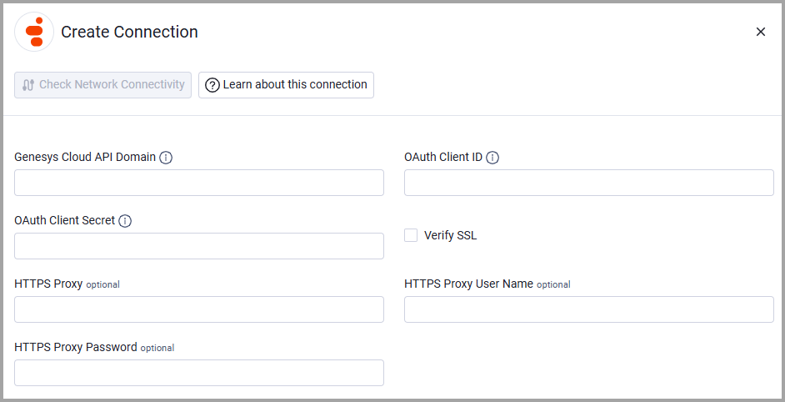The image size is (785, 402).
Task: Click the Genesys Cloud logo icon
Action: pos(34,32)
